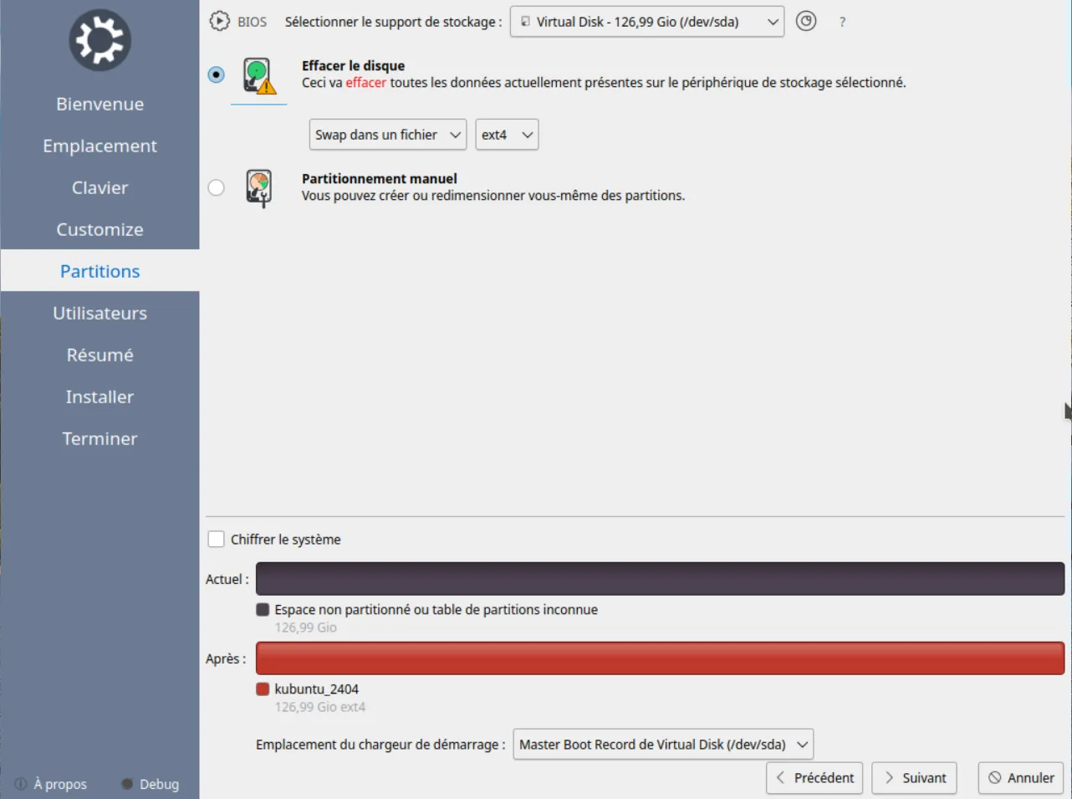This screenshot has width=1072, height=799.
Task: Enable the Chiffrer le système checkbox
Action: (x=217, y=540)
